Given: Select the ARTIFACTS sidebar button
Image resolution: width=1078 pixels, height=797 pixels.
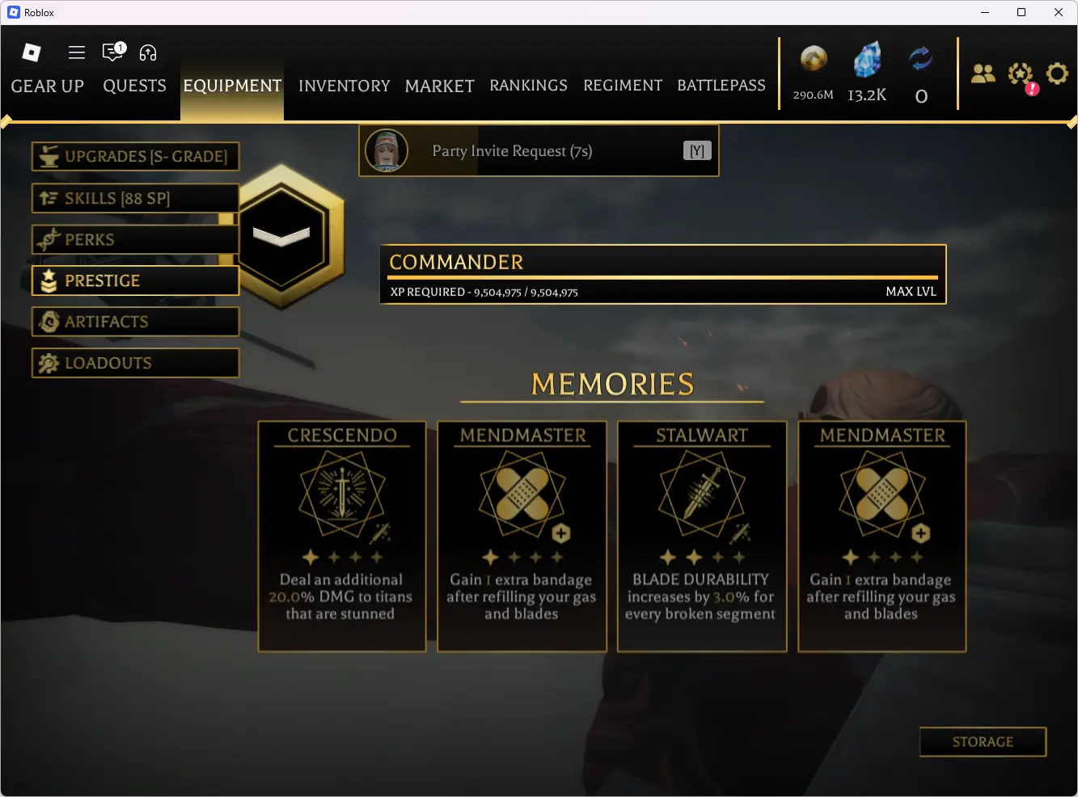Looking at the screenshot, I should (136, 322).
